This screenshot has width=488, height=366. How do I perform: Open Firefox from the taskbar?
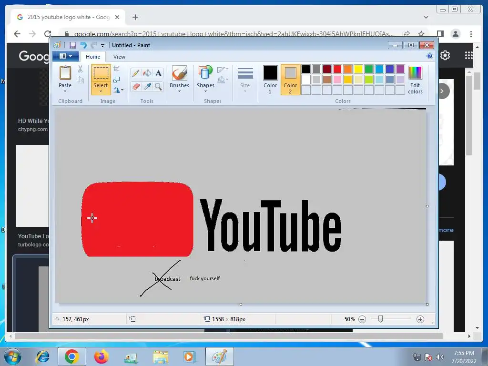[x=101, y=356]
